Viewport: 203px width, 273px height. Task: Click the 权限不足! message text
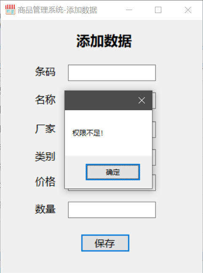click(x=88, y=133)
